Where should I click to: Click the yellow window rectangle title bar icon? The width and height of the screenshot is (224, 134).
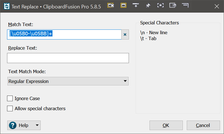point(123,6)
